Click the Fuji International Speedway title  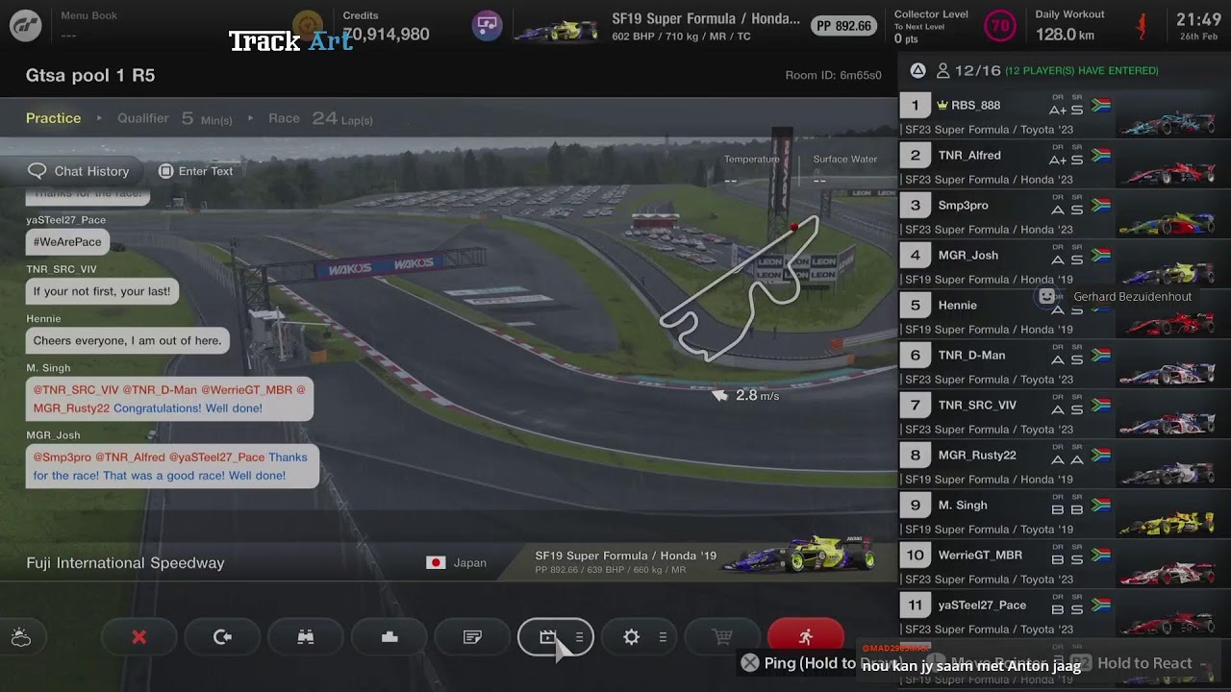[125, 563]
